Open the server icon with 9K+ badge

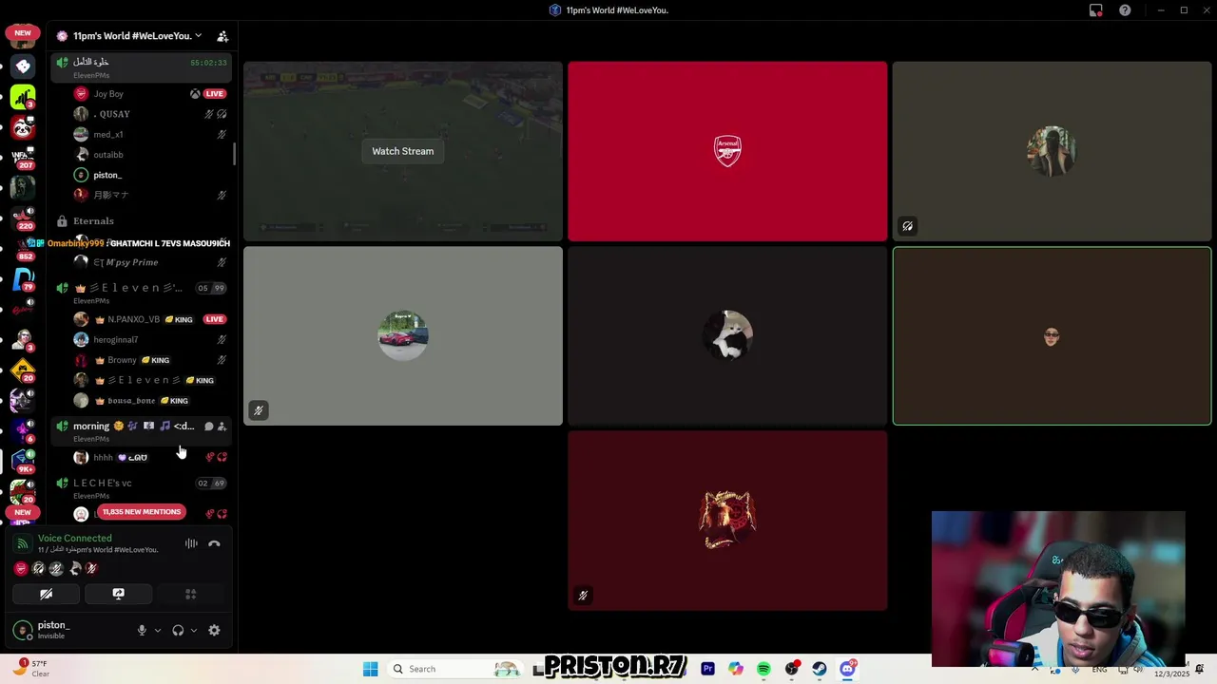tap(23, 462)
